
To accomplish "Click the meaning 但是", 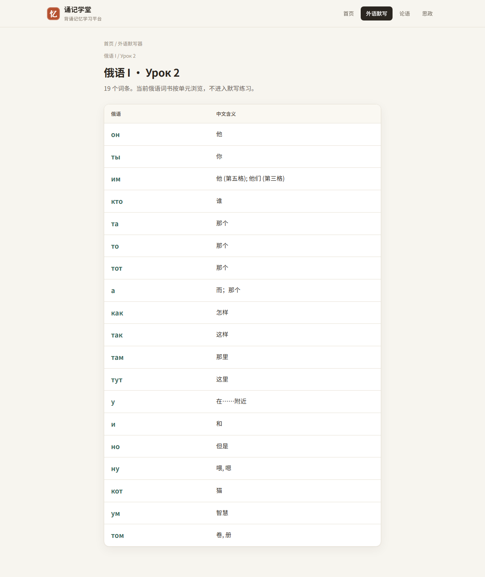I will coord(222,446).
